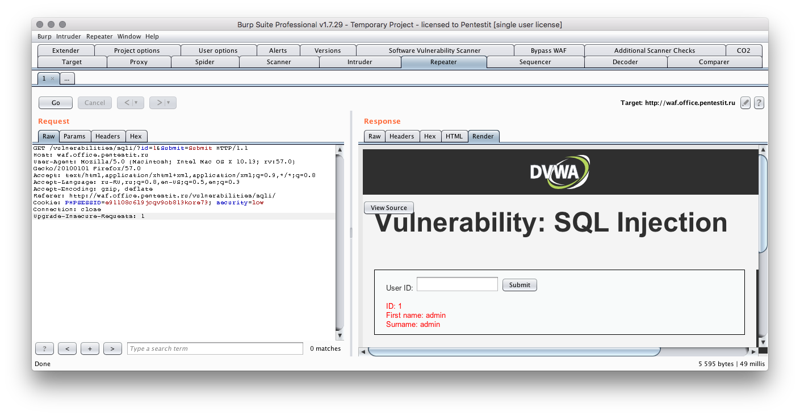Switch to the Spider tab
This screenshot has width=800, height=416.
[x=205, y=62]
